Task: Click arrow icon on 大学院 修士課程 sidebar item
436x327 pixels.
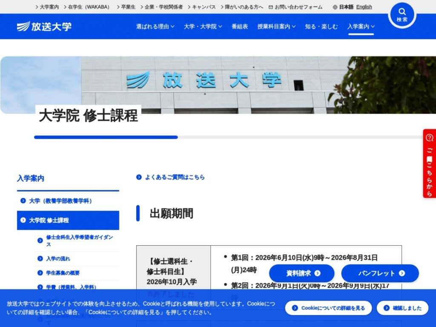Action: [23, 220]
